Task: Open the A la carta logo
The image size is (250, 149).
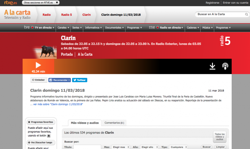Action: pyautogui.click(x=17, y=14)
